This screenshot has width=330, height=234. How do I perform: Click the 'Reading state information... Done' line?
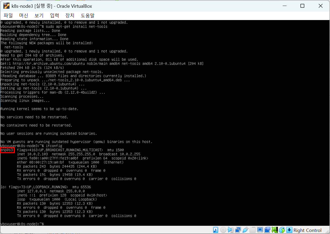(x=34, y=39)
